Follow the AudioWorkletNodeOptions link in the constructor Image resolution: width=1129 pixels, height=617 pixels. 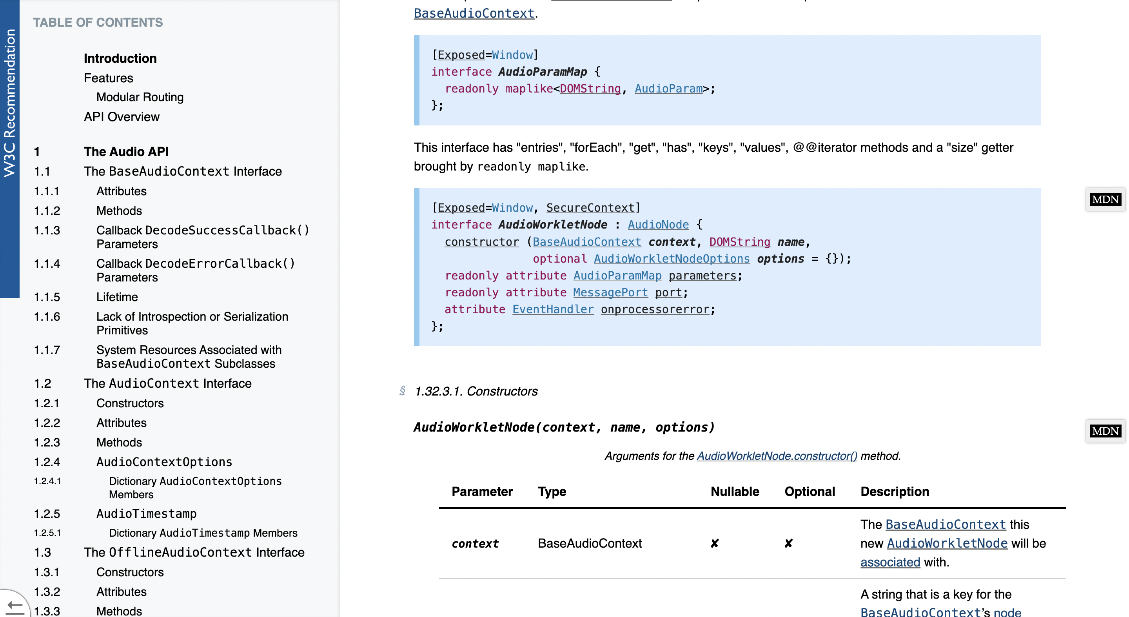coord(672,259)
